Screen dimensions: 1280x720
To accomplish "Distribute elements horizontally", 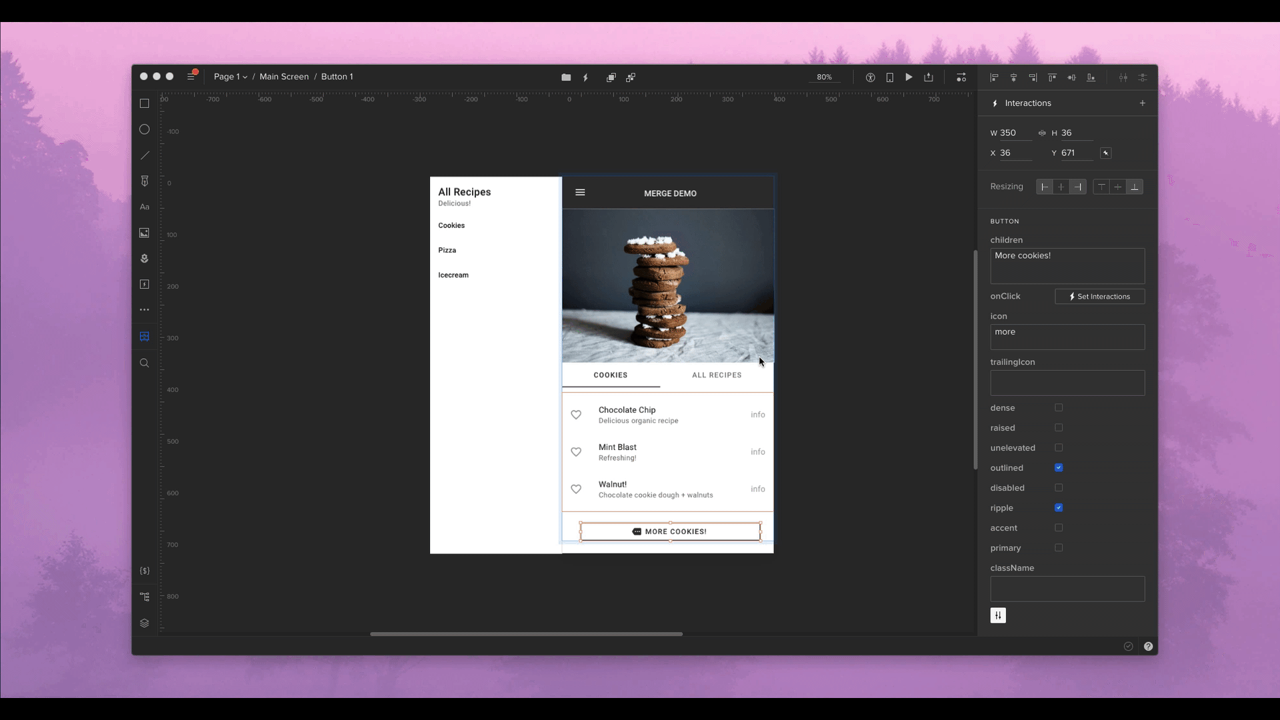I will 1123,77.
